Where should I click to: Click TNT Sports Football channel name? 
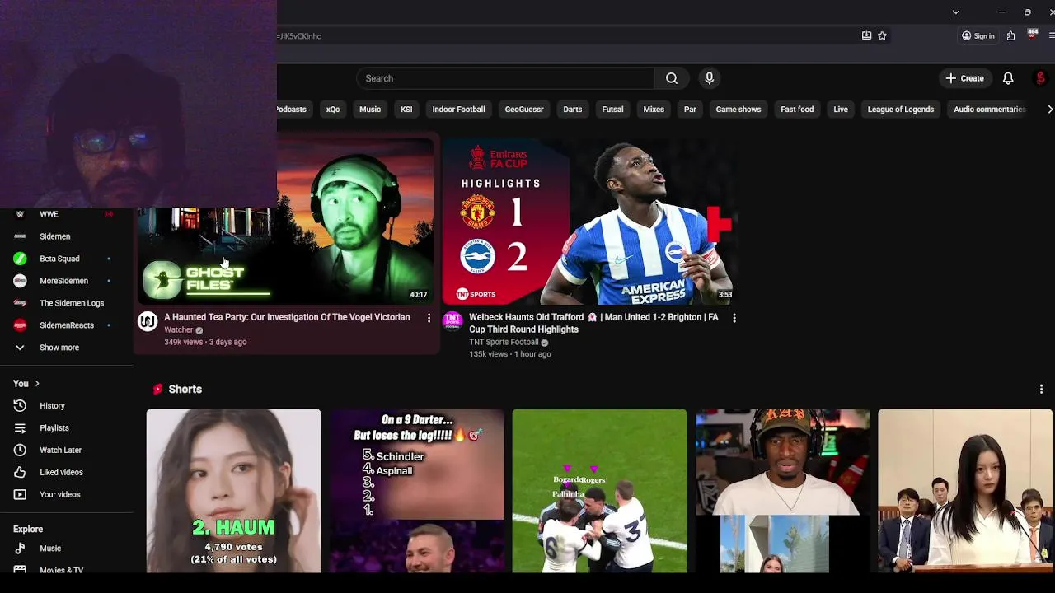click(504, 342)
